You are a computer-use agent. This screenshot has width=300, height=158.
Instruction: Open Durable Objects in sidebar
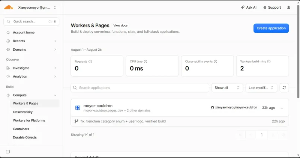tap(25, 137)
